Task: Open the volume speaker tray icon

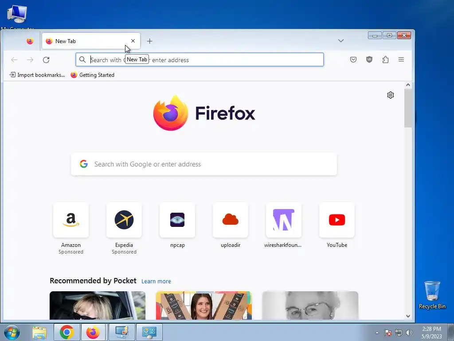Action: pyautogui.click(x=409, y=333)
